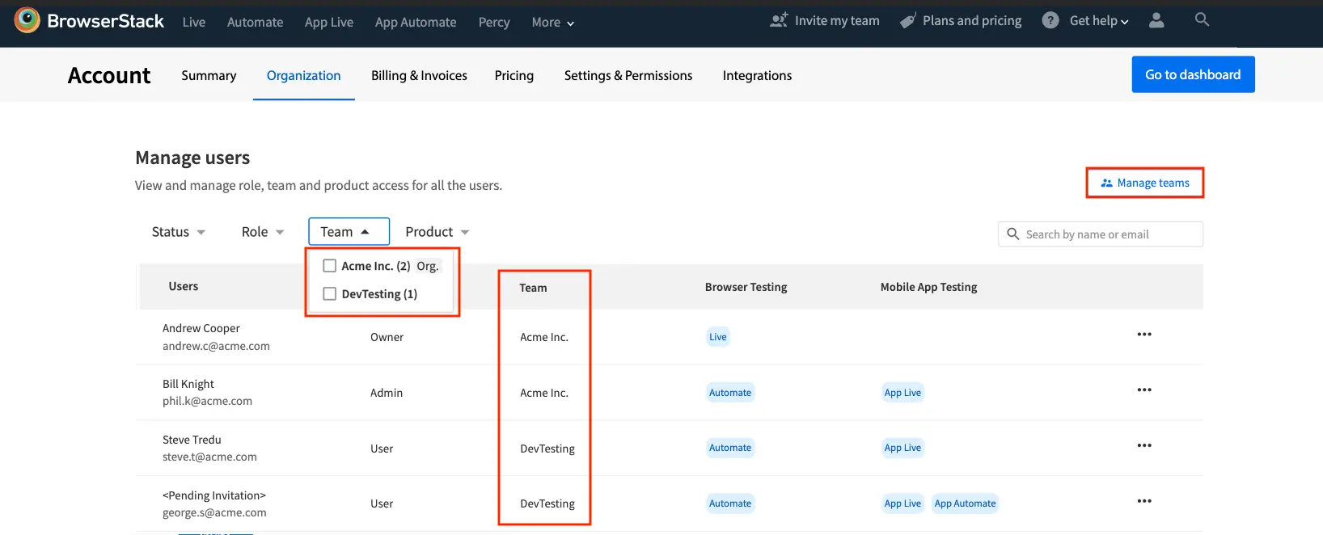Expand the Role filter dropdown
The width and height of the screenshot is (1323, 535).
tap(263, 233)
